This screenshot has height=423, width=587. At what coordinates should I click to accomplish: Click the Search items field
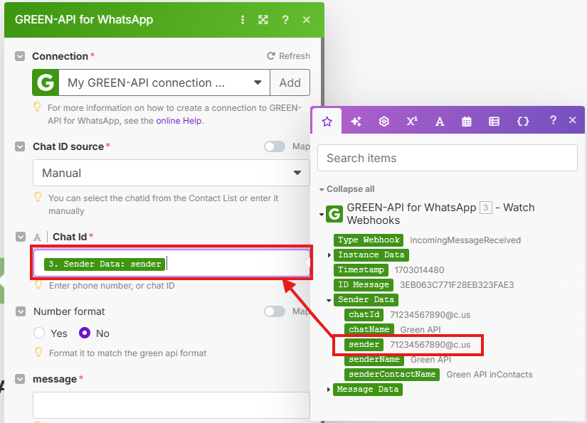click(447, 158)
